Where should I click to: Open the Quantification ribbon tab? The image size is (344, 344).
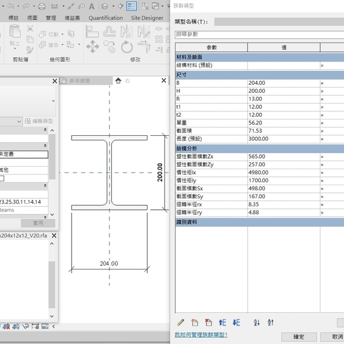pyautogui.click(x=105, y=18)
